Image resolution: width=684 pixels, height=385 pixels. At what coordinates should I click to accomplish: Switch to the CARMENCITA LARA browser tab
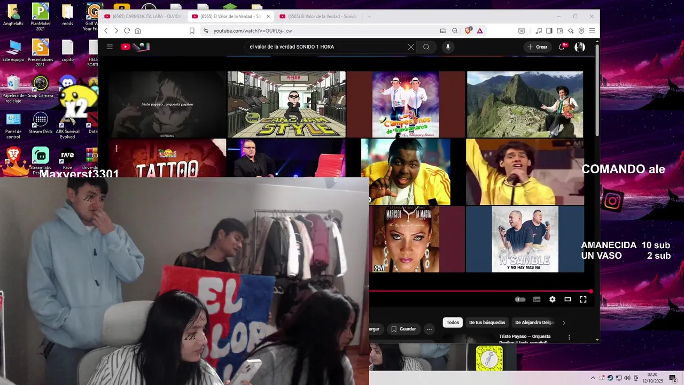pyautogui.click(x=143, y=17)
